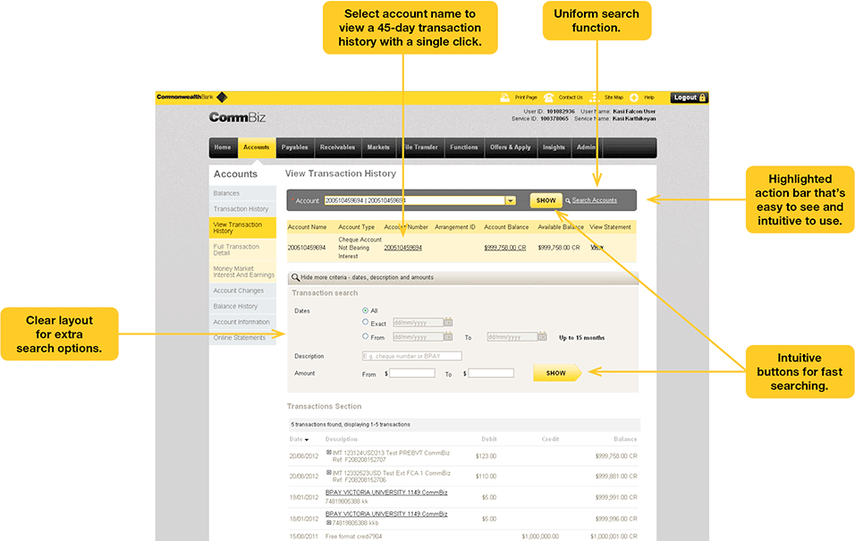Click the SHOW button beside Account field
This screenshot has height=541, width=855.
pos(546,200)
